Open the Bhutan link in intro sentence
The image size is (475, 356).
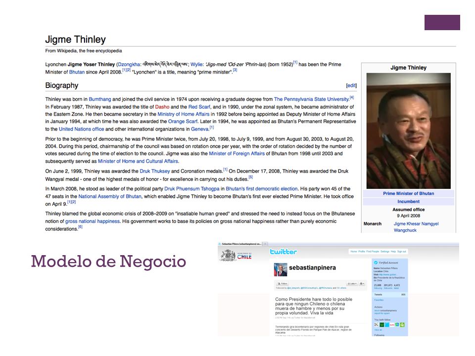coord(77,72)
